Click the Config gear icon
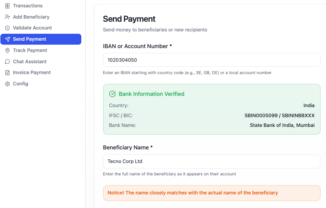This screenshot has height=208, width=326. pos(7,84)
